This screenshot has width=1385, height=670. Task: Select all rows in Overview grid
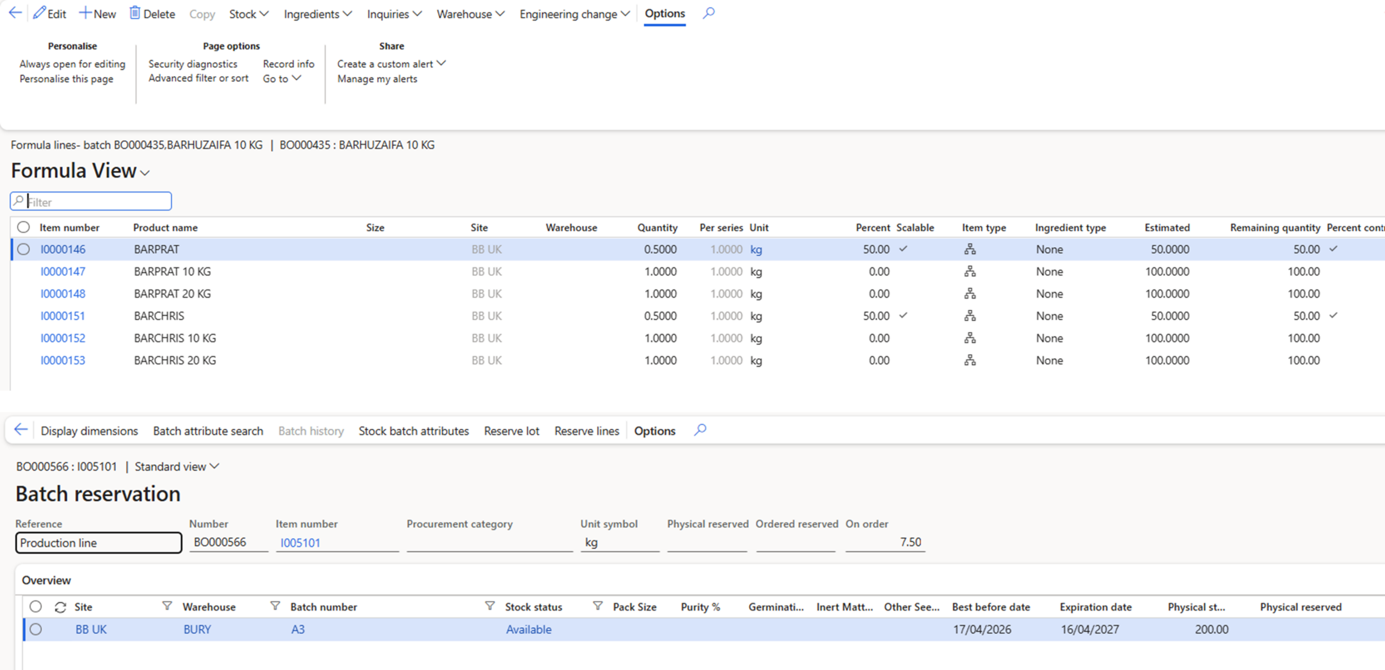[36, 607]
